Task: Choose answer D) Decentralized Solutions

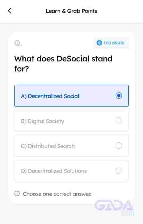Action: (54, 171)
